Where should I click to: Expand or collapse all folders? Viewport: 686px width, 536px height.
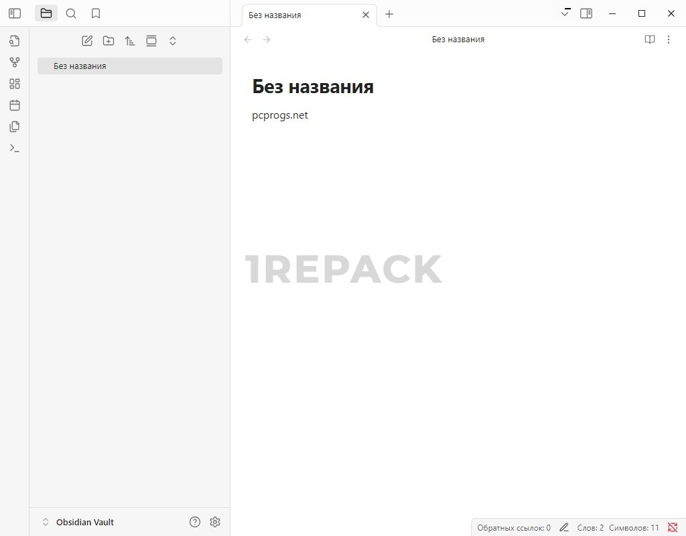pyautogui.click(x=172, y=41)
